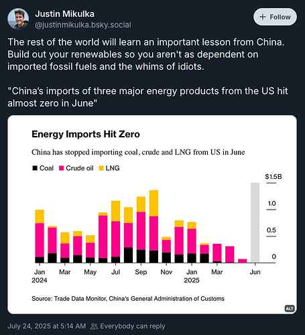Click the Jan 2024 axis label
Screen dimensions: 305x335
[40, 276]
